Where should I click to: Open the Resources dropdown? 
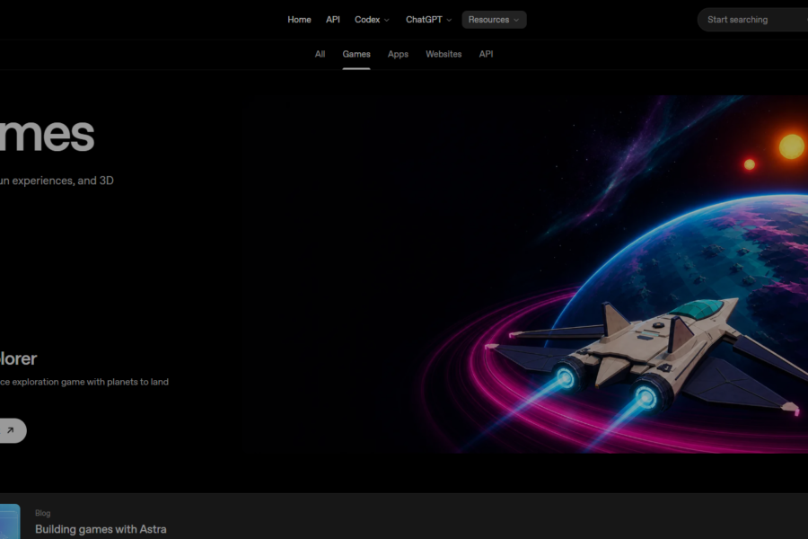pyautogui.click(x=494, y=20)
